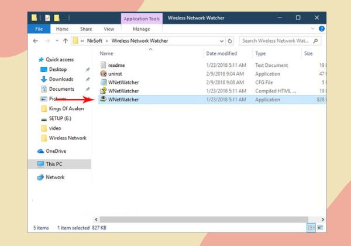The image size is (351, 246).
Task: Go up one folder level
Action: [x=66, y=41]
